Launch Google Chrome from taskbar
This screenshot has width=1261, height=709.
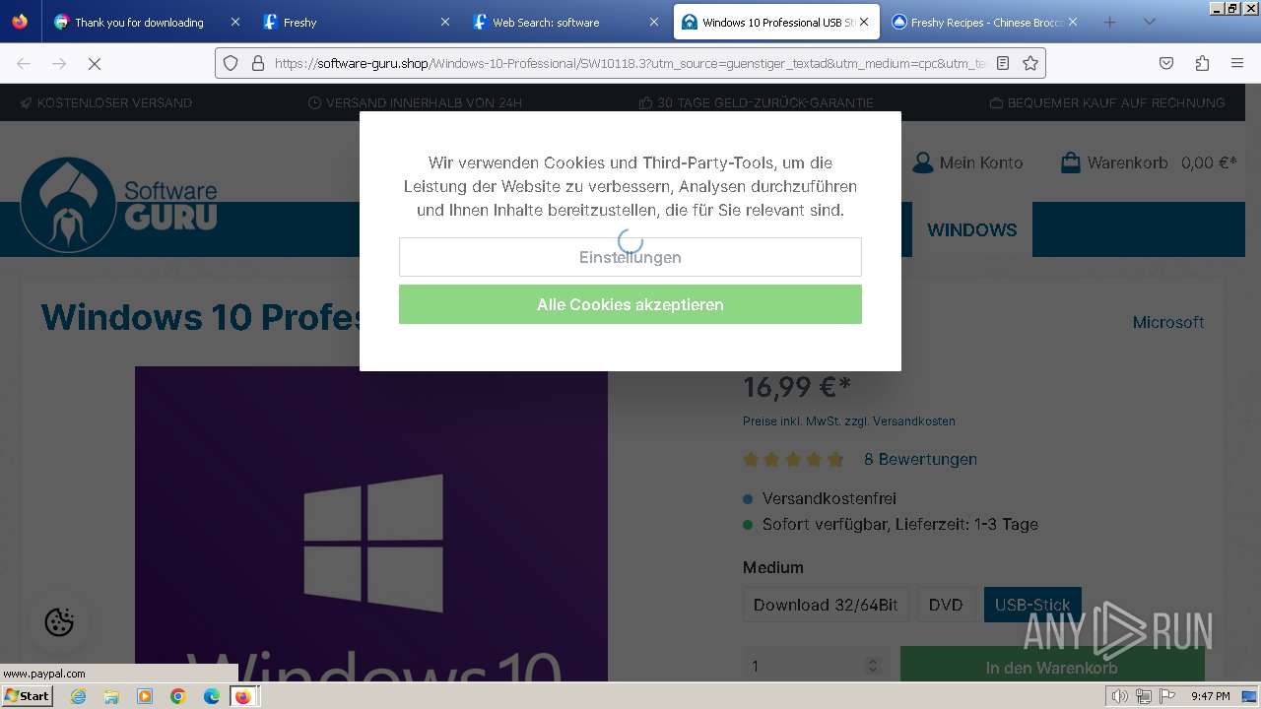pos(178,696)
